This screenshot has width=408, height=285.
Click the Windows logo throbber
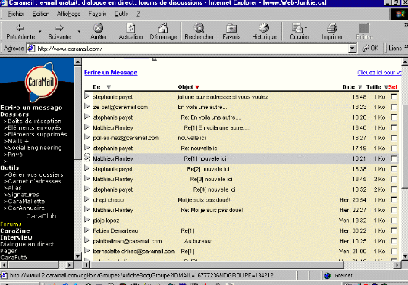[400, 14]
